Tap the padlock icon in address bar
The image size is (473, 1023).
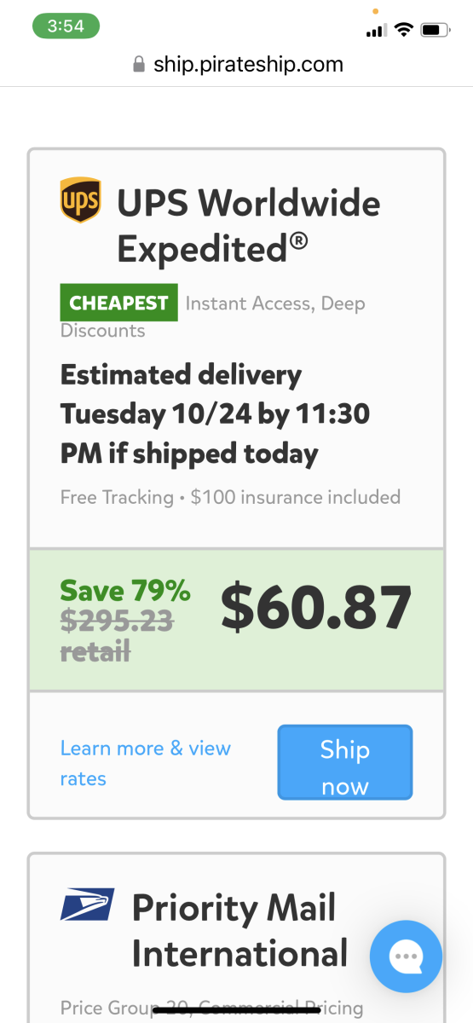[139, 65]
